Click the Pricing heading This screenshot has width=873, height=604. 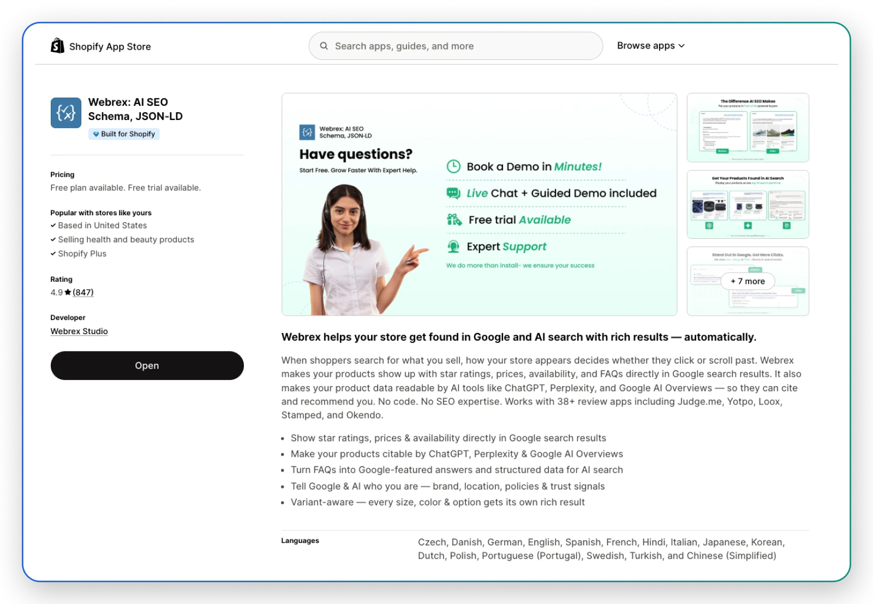[x=62, y=174]
